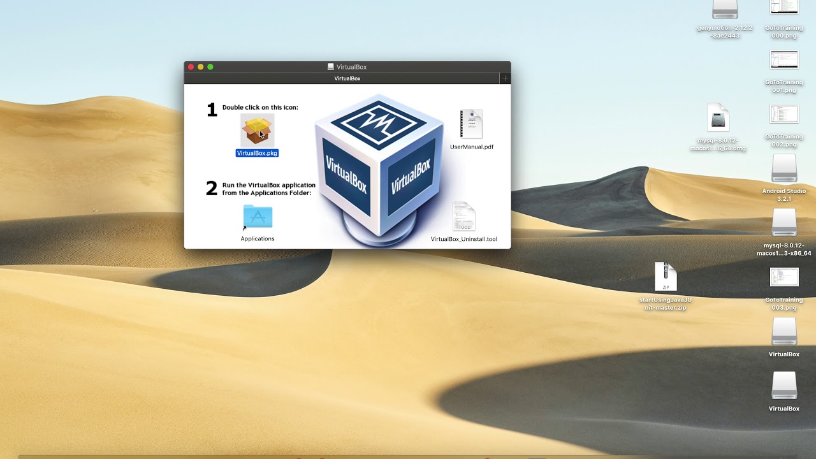This screenshot has height=459, width=816.
Task: Select the VirtualBox_Uninstall.tool label
Action: pos(464,239)
